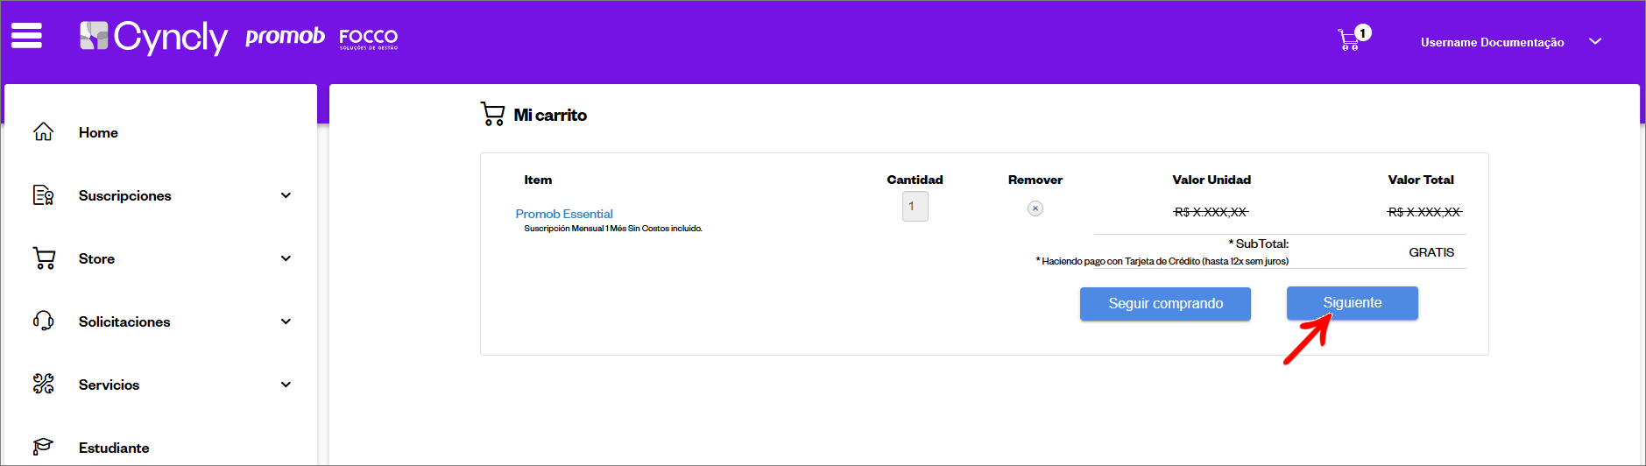Click the Home house icon
The width and height of the screenshot is (1646, 466).
coord(43,132)
